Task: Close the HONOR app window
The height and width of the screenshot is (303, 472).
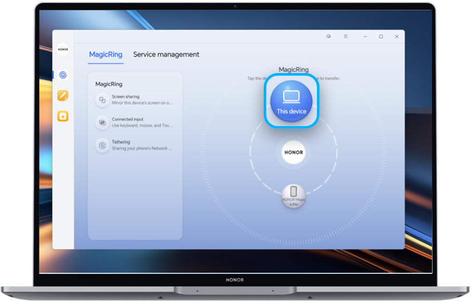Action: coord(396,37)
